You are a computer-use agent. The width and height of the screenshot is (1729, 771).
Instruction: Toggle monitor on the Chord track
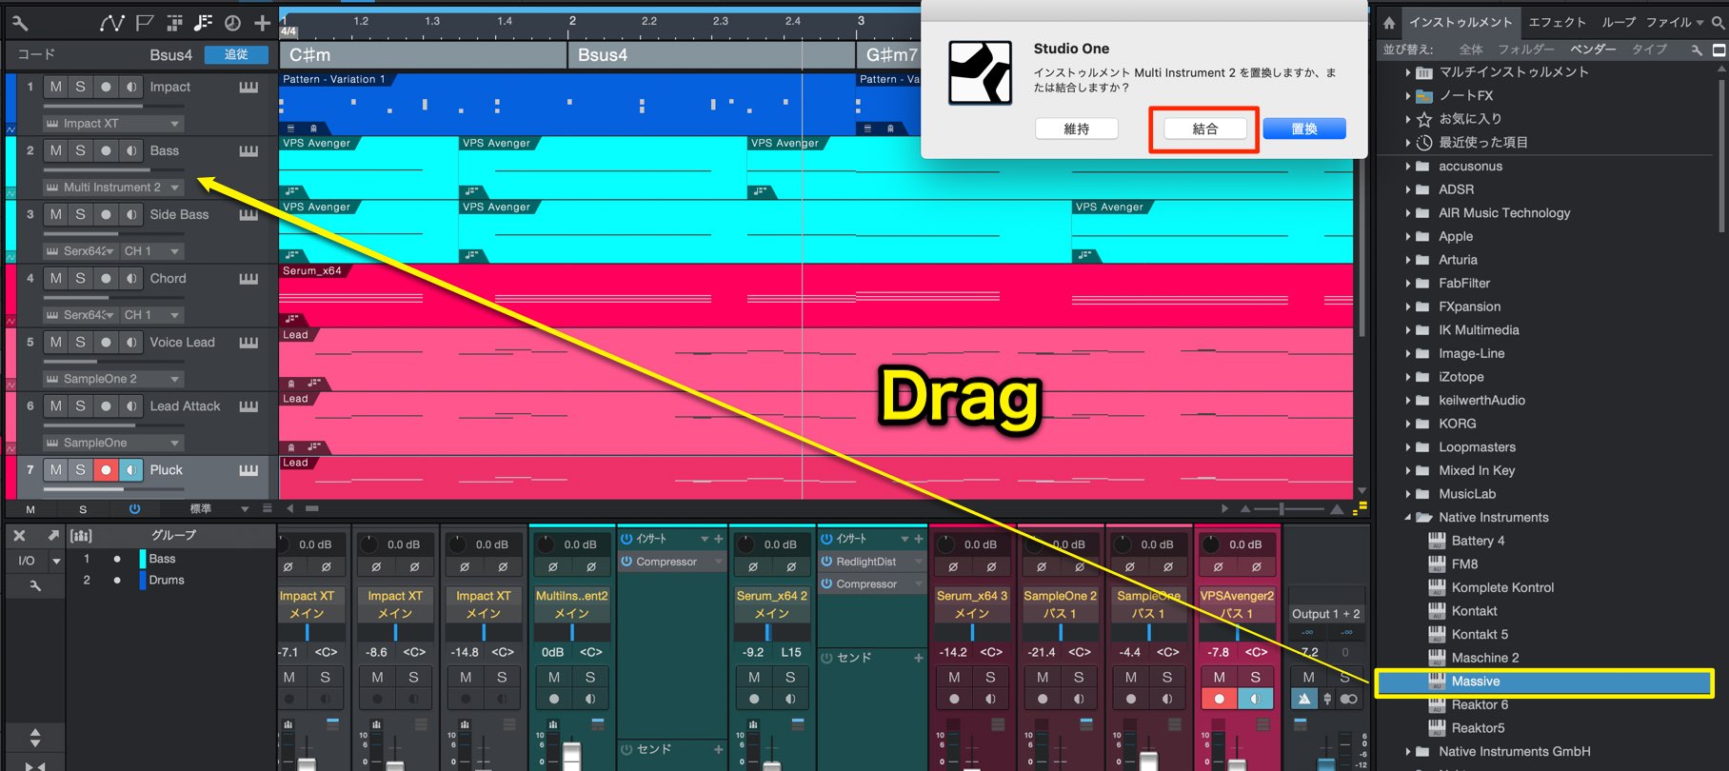pyautogui.click(x=131, y=278)
